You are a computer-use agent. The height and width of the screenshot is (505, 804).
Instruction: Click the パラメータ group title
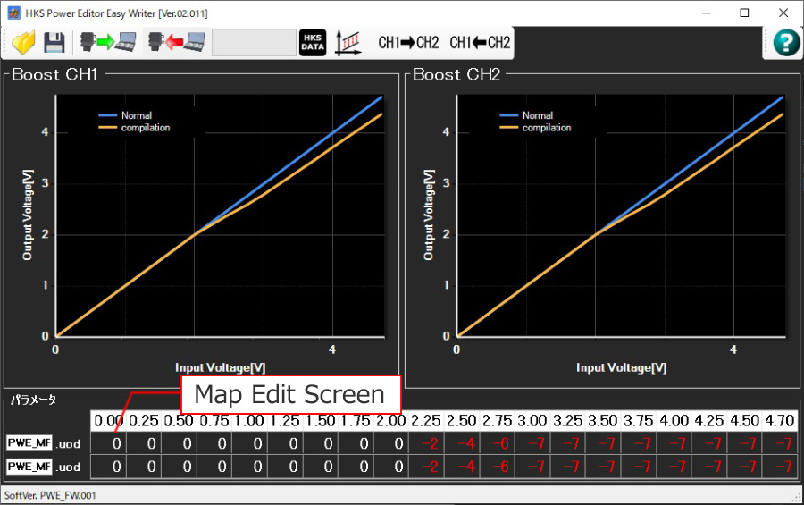click(x=33, y=400)
